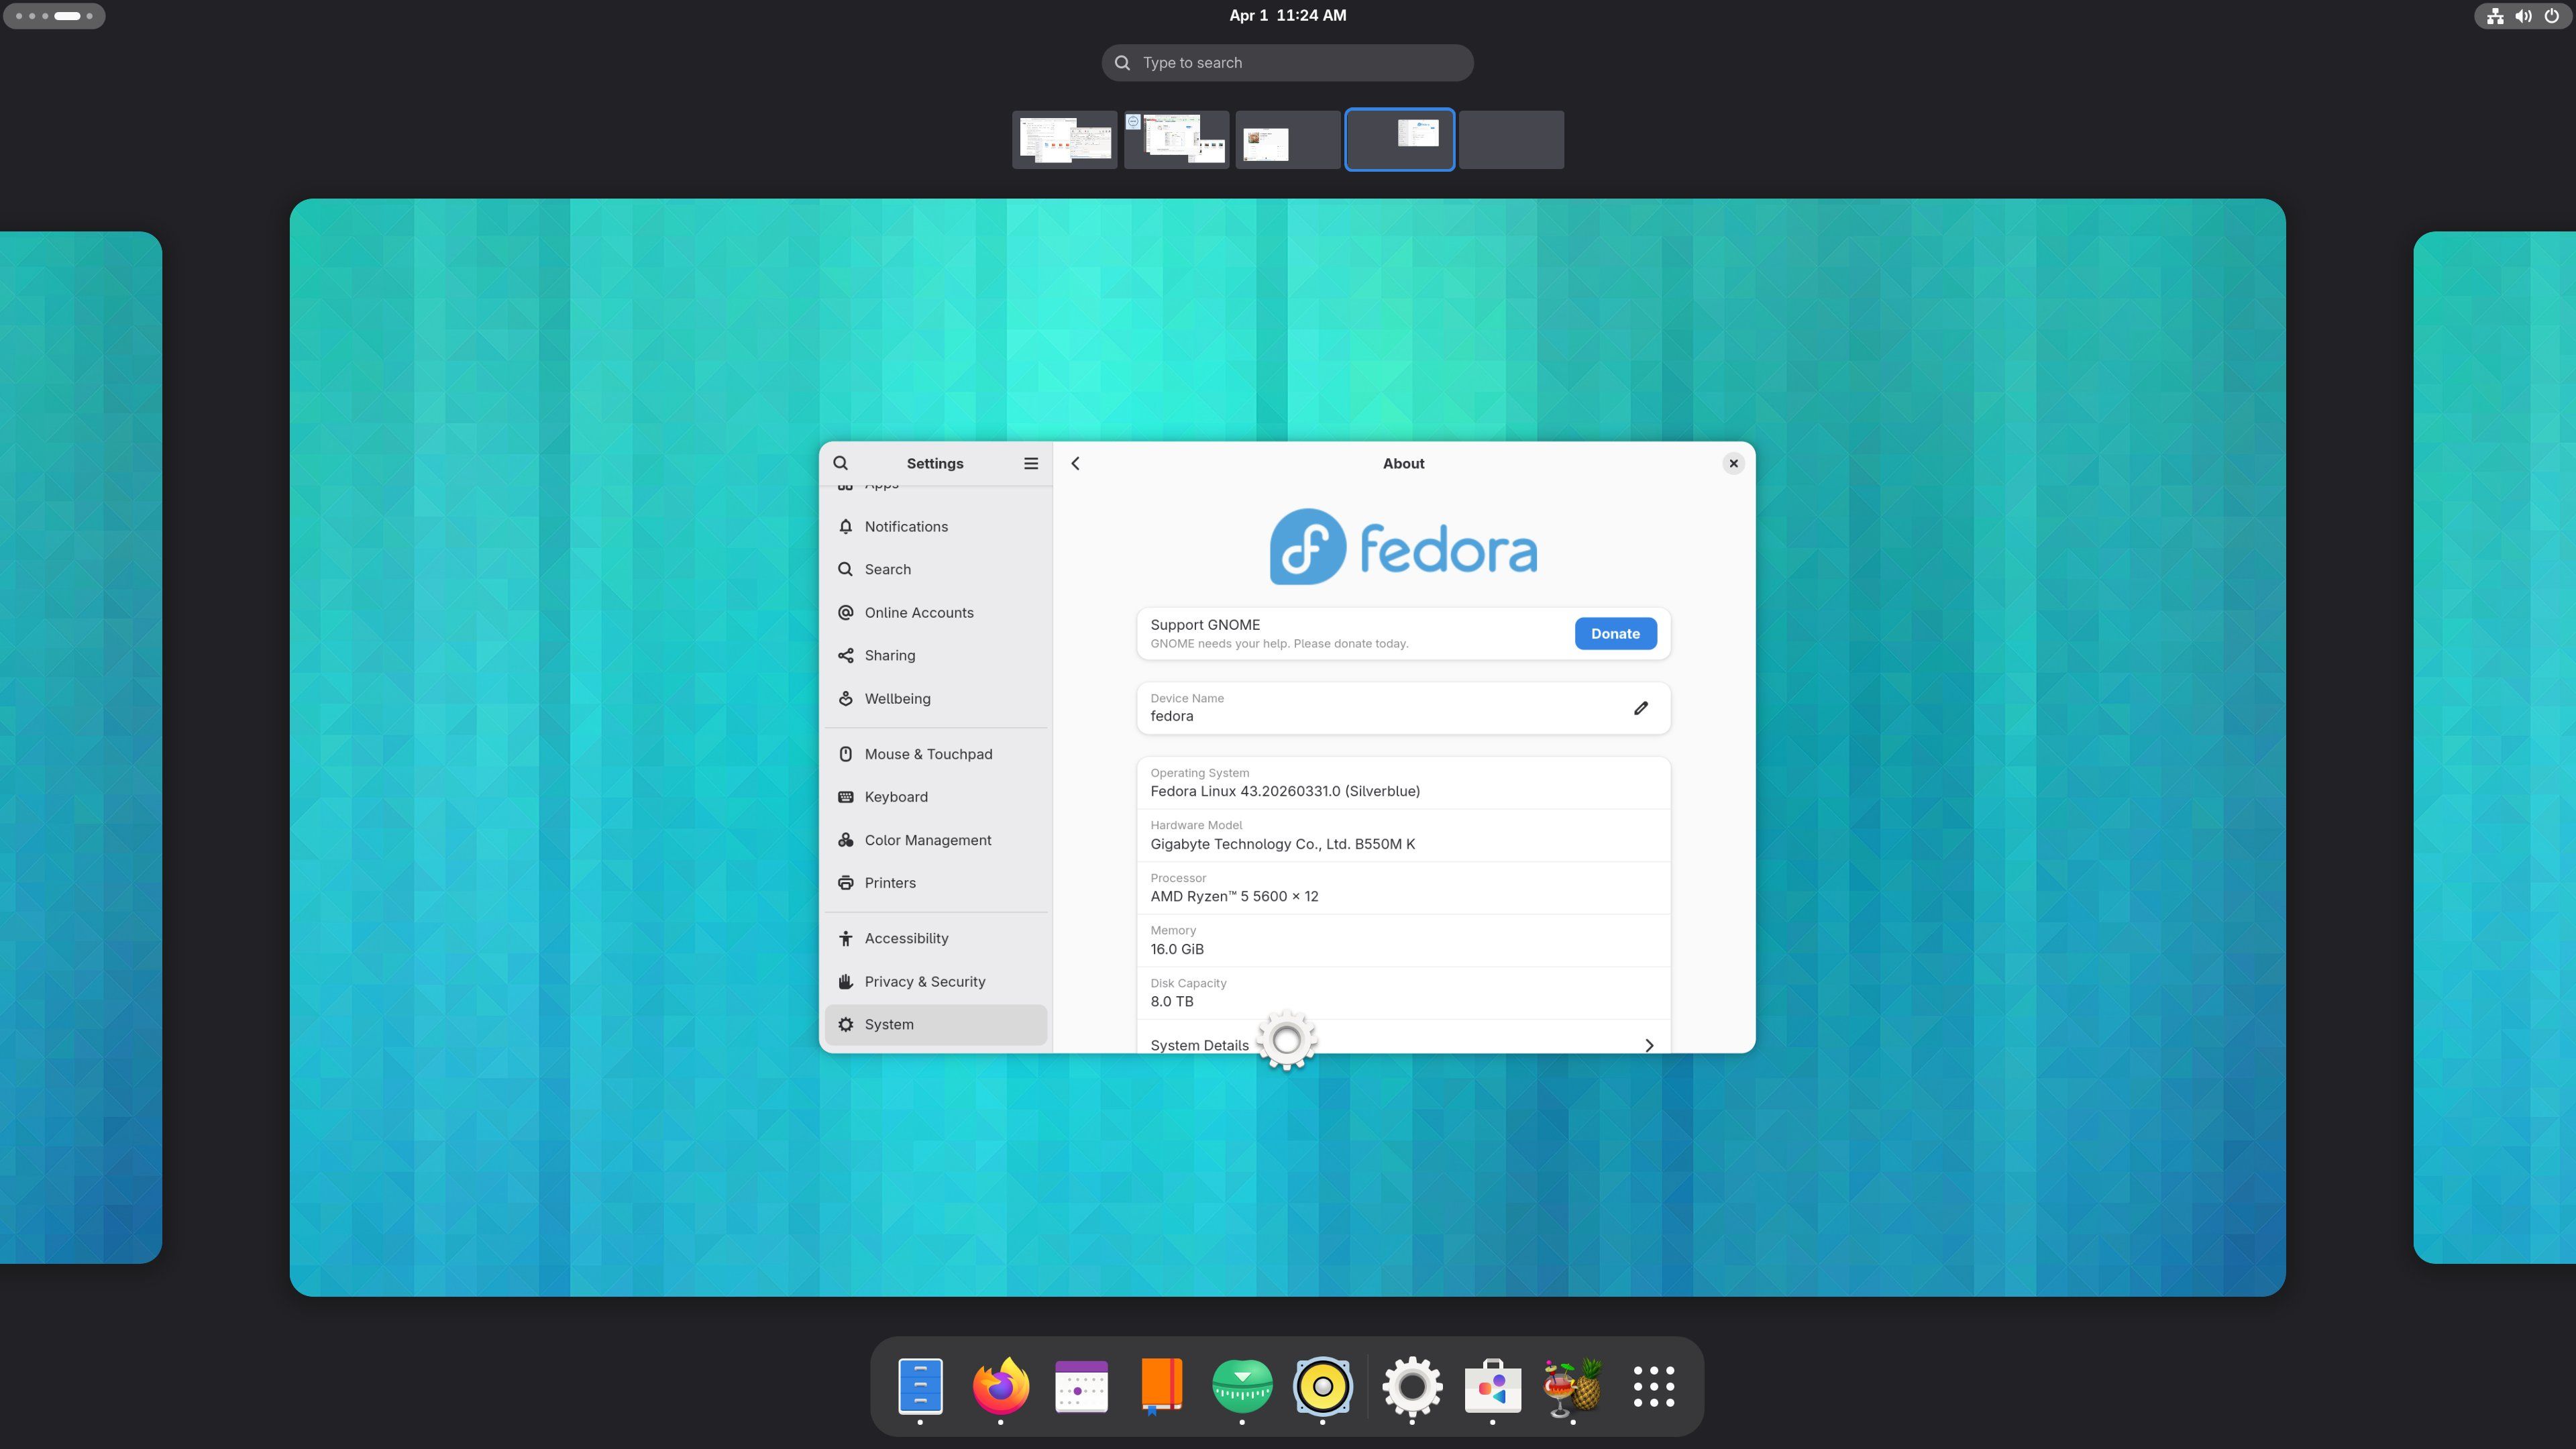
Task: Expand the System Details row chevron
Action: [x=1649, y=1045]
